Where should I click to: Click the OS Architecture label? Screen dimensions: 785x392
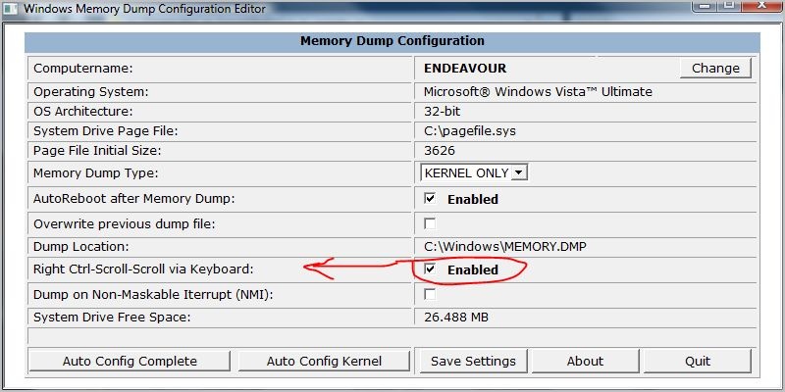(x=83, y=111)
